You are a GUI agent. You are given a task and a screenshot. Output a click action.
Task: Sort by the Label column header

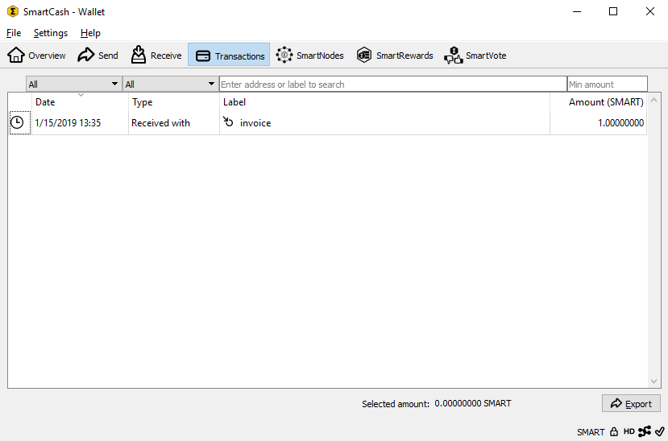point(384,102)
